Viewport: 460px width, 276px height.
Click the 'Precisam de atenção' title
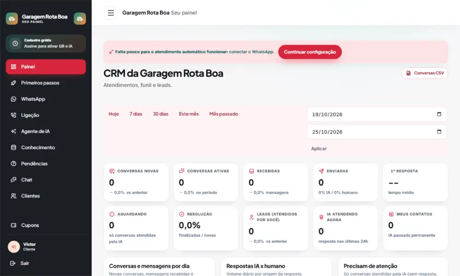coord(370,266)
